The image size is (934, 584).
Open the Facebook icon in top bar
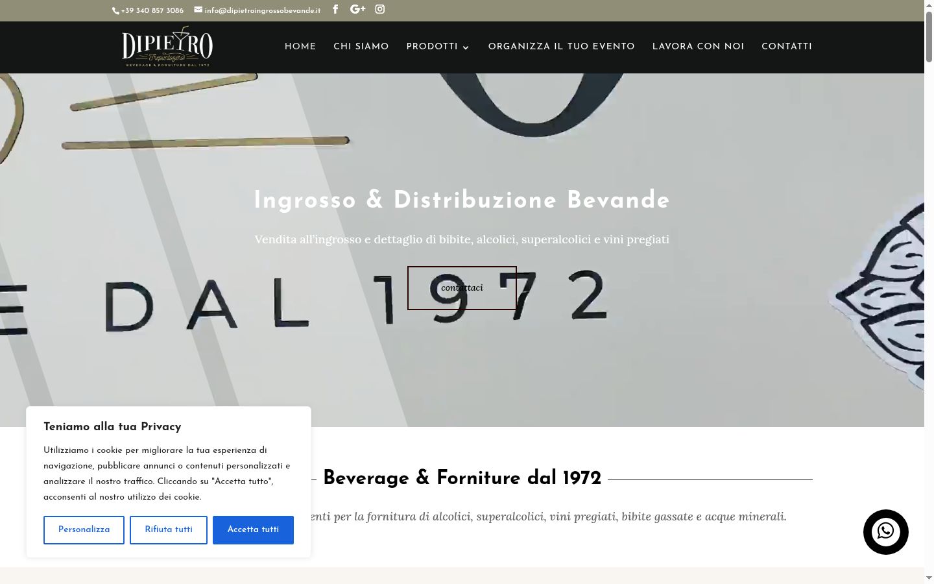[x=335, y=9]
